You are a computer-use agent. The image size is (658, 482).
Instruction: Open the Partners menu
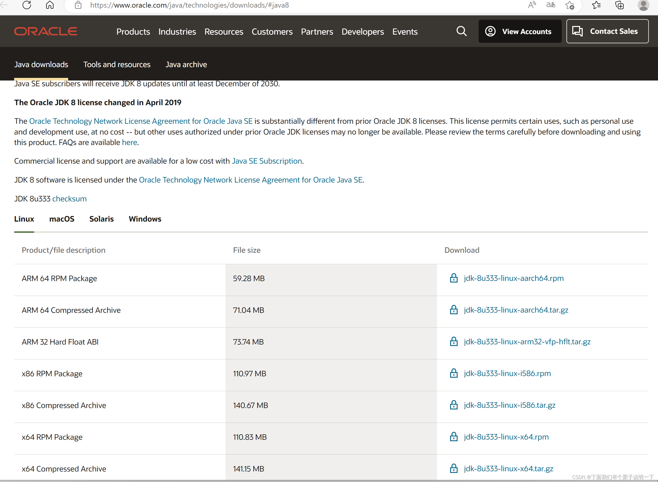[x=317, y=31]
